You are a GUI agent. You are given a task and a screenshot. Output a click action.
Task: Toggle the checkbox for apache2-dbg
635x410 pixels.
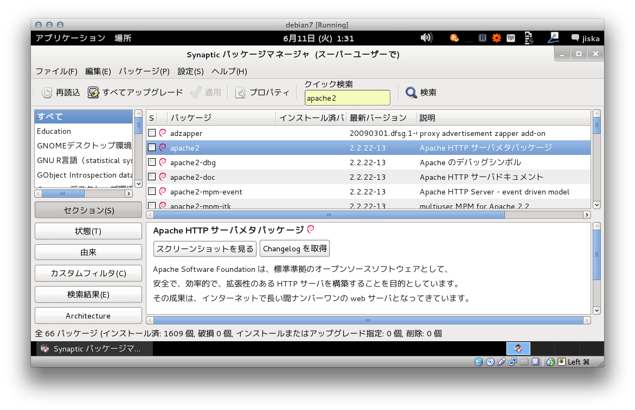[x=152, y=162]
